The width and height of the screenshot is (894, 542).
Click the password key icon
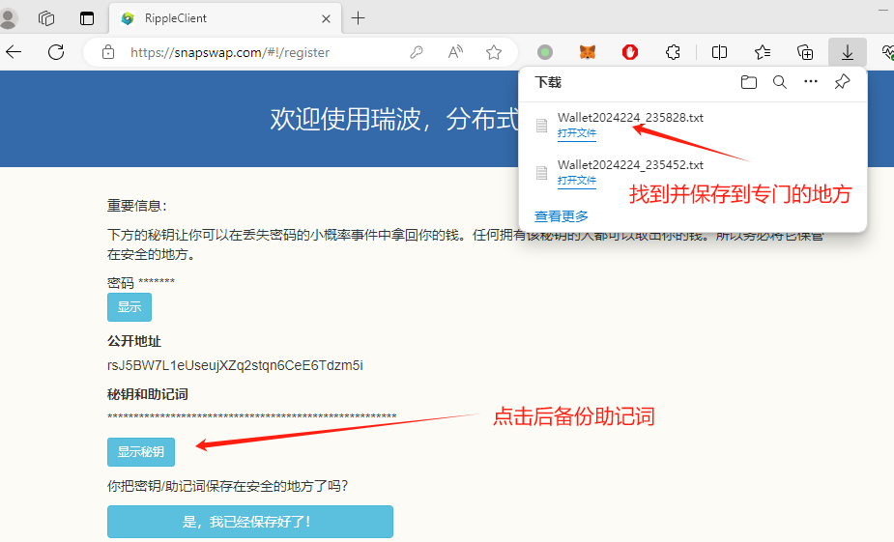(x=417, y=52)
